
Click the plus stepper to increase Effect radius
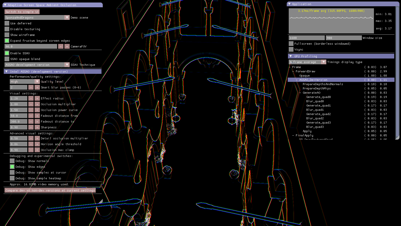[x=37, y=98]
